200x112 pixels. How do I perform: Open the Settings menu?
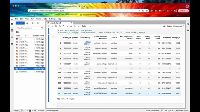click(x=52, y=19)
